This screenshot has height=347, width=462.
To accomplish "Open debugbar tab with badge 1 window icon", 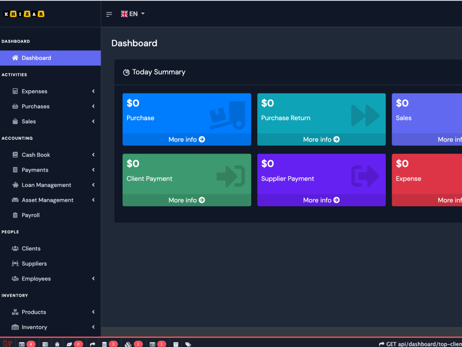I will 158,344.
